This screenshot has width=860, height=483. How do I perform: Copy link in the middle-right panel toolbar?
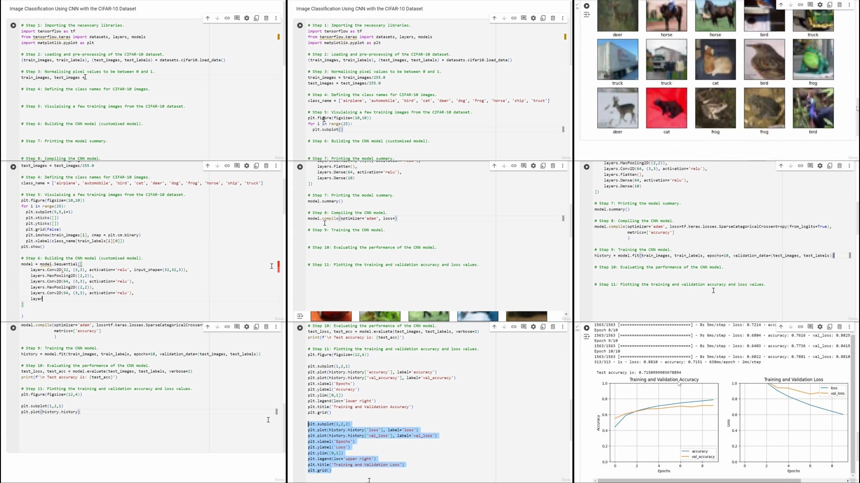coord(800,166)
